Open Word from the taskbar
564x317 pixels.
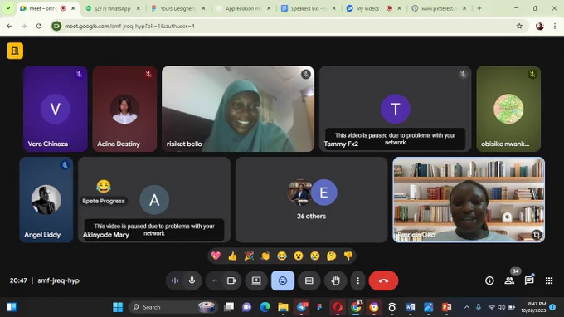click(410, 307)
